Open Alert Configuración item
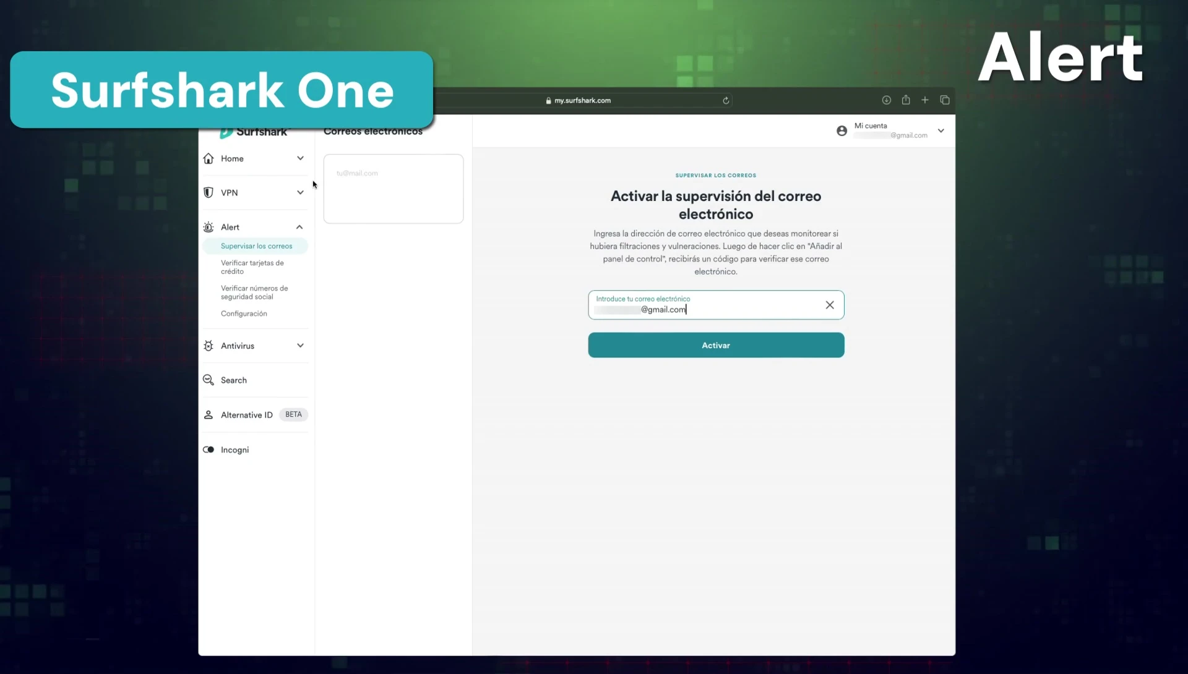 tap(244, 314)
